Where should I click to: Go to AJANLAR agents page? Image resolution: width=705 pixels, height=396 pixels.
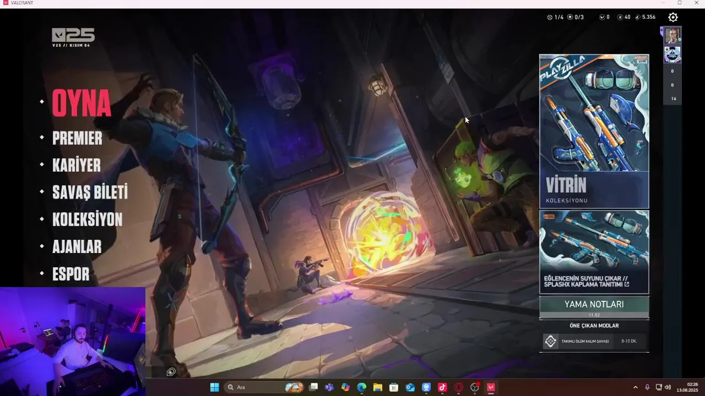coord(77,246)
